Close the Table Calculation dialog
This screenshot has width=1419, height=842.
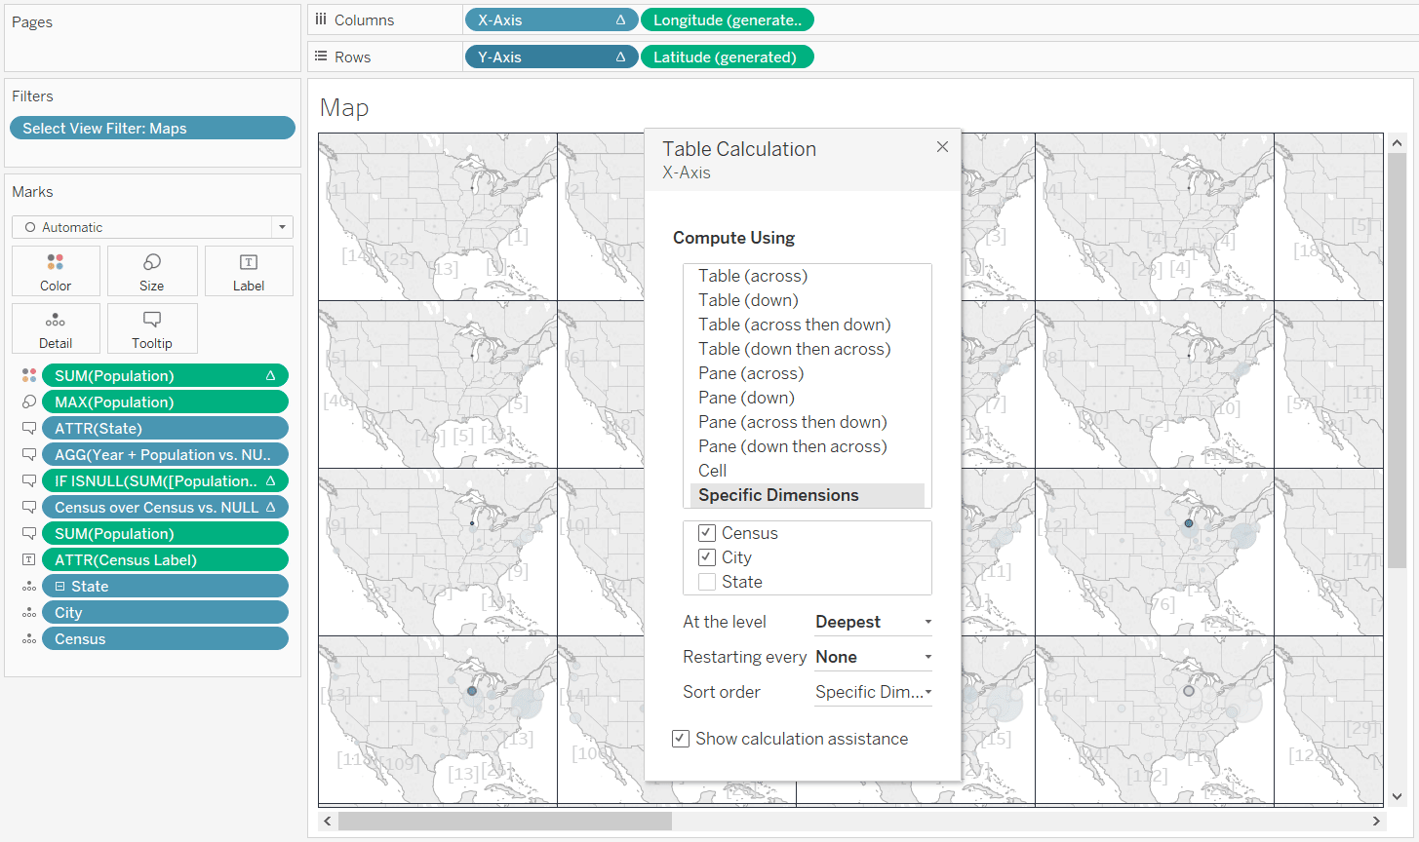coord(941,146)
